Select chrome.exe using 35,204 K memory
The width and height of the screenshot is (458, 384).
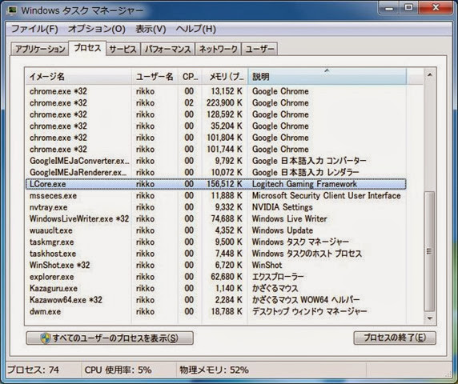pos(216,126)
